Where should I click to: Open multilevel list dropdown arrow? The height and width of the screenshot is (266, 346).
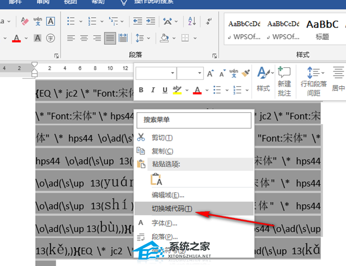click(x=122, y=22)
